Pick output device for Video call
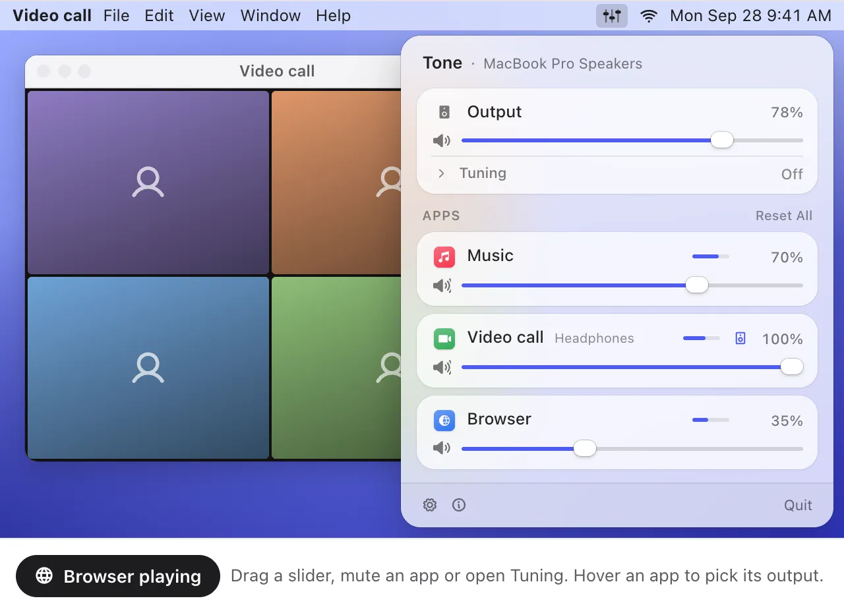Viewport: 844px width, 613px height. coord(740,338)
